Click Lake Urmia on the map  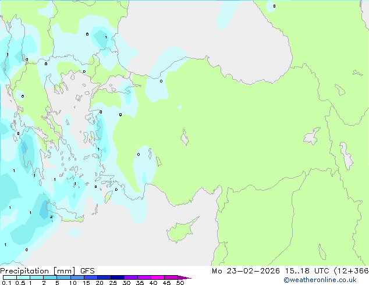[x=346, y=156]
